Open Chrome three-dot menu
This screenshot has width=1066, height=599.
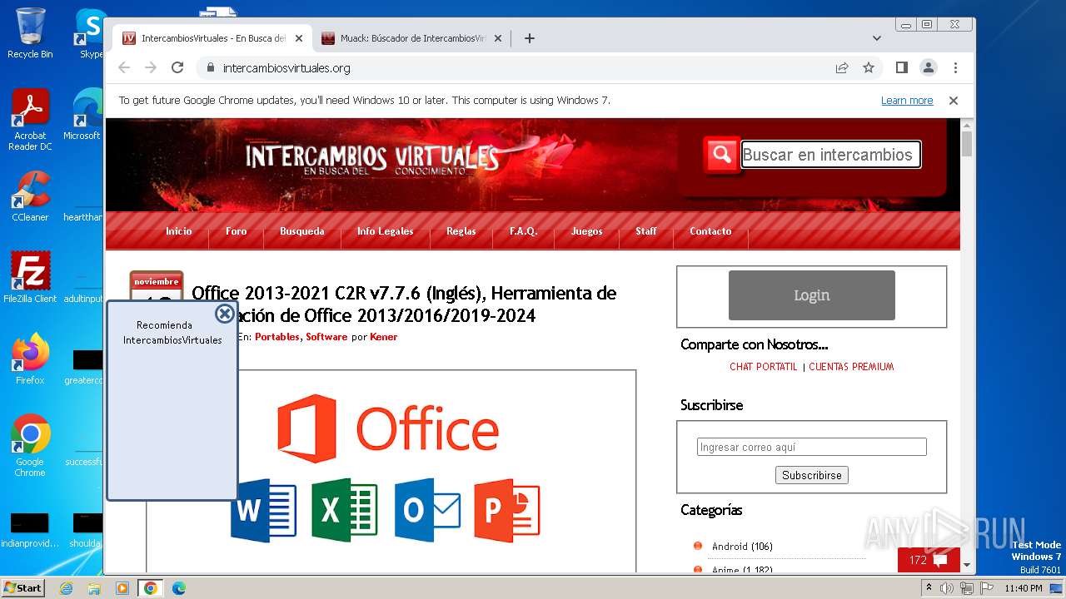point(955,67)
